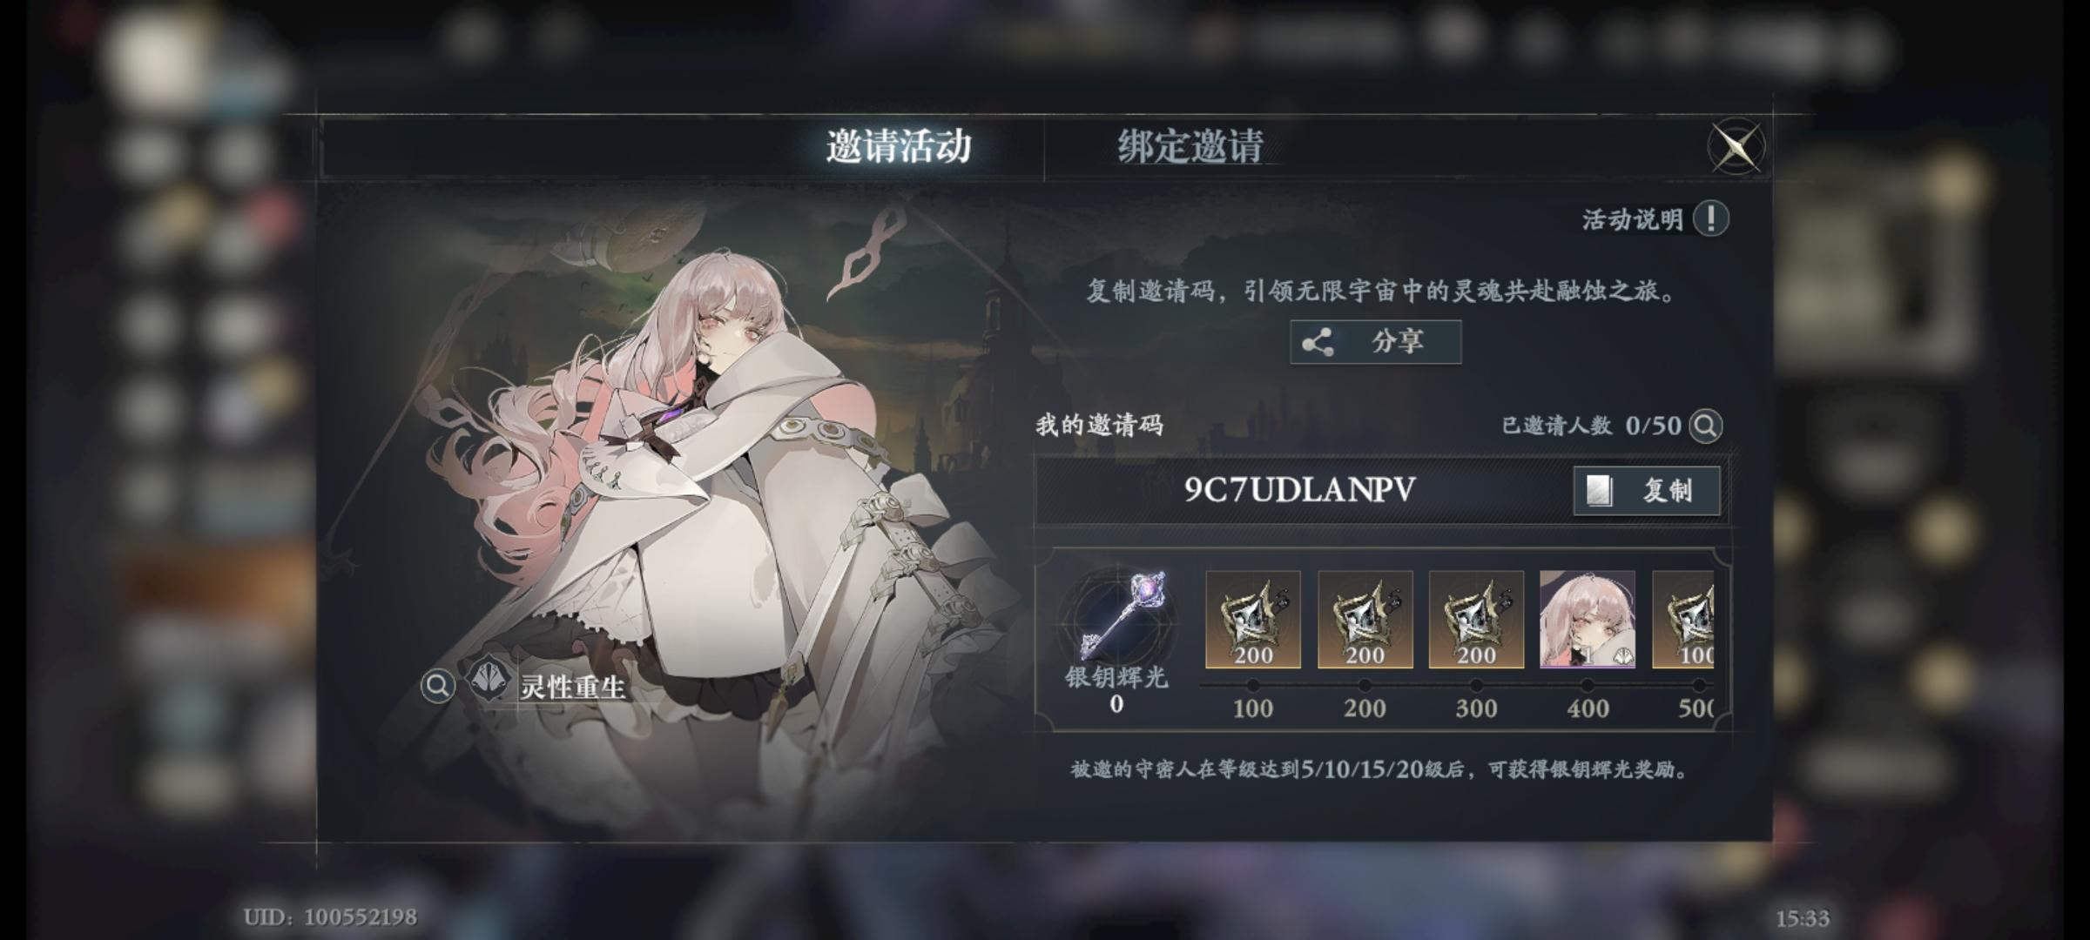Click the magnifier icon beside 灵性重生
2090x940 pixels.
click(x=437, y=686)
